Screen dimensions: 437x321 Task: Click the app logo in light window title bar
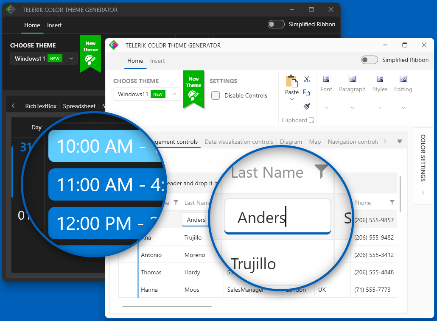[x=114, y=45]
